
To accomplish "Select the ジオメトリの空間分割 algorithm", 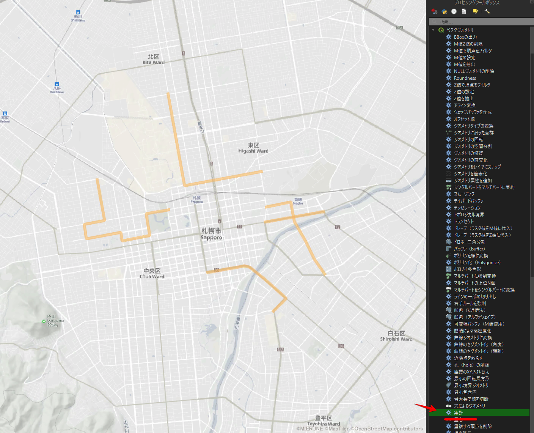I will click(473, 146).
